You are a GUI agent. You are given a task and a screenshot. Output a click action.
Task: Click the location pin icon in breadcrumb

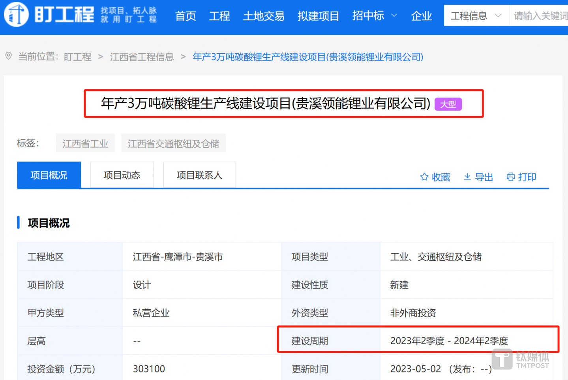[x=8, y=56]
